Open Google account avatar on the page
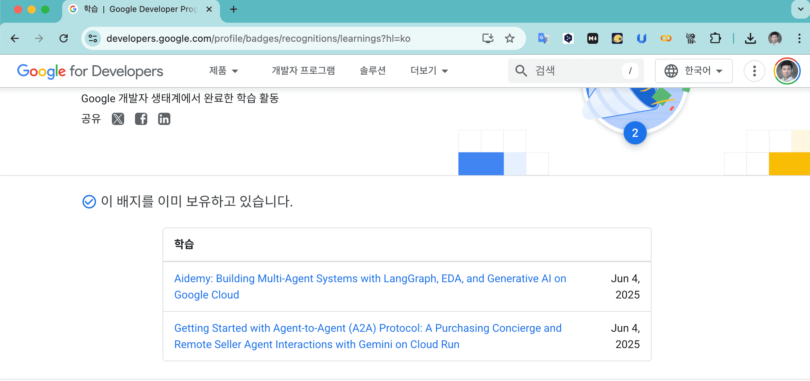This screenshot has height=381, width=810. coord(787,71)
